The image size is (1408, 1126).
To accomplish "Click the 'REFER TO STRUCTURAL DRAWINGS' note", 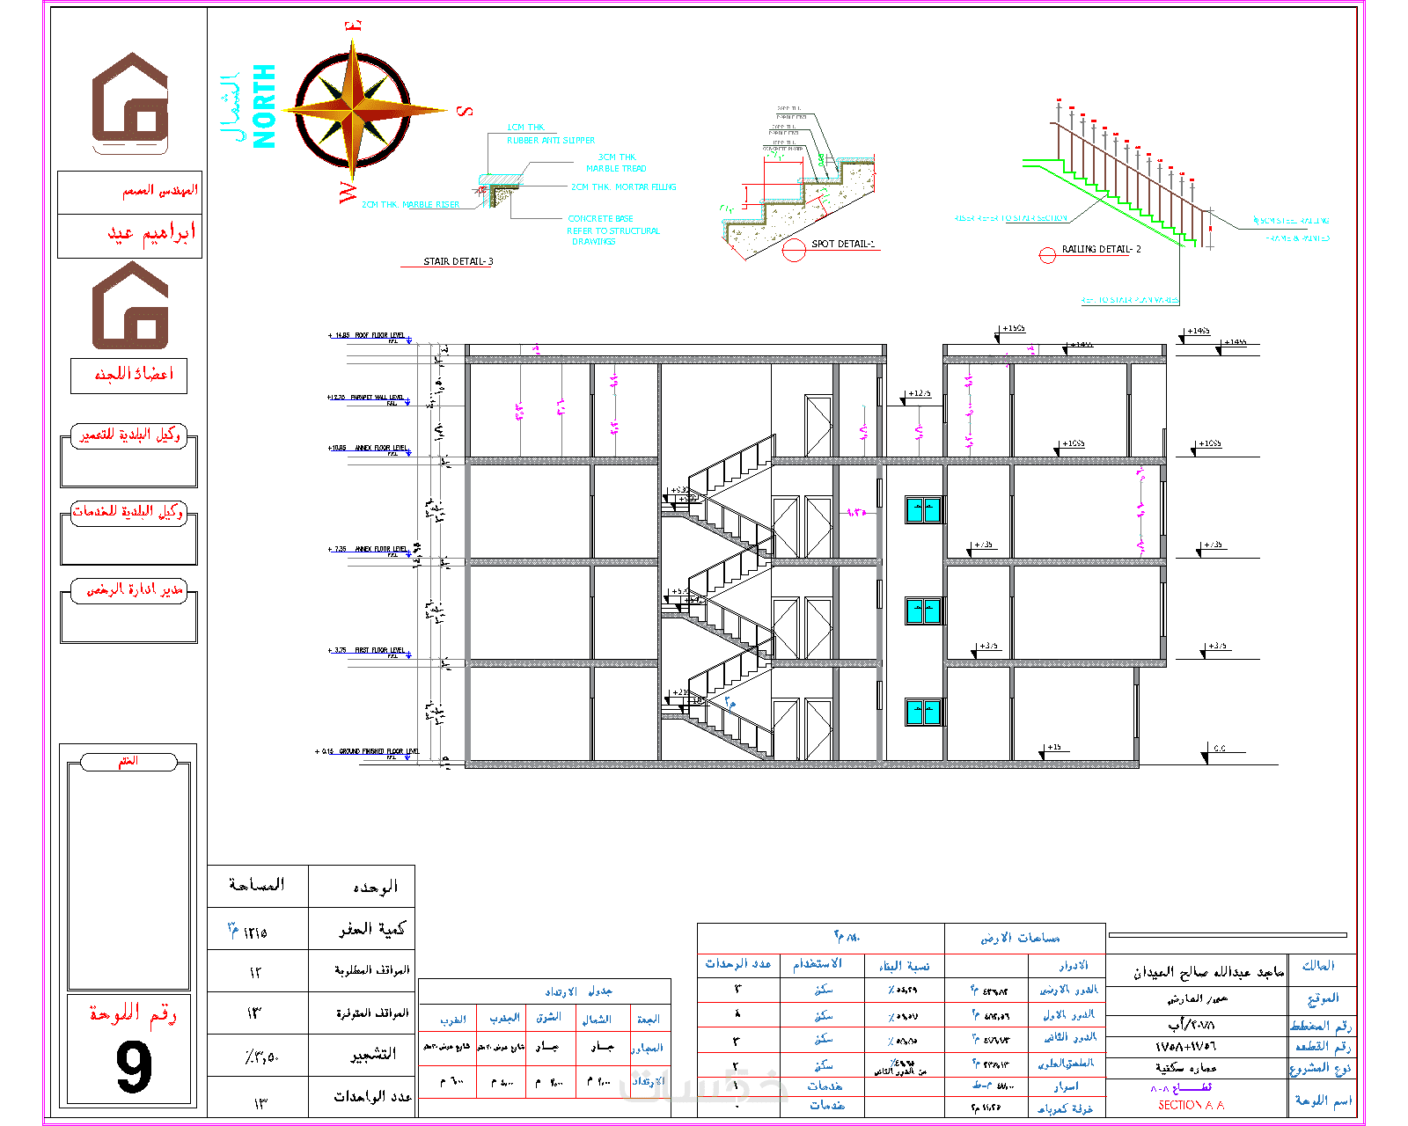I will coord(613,236).
